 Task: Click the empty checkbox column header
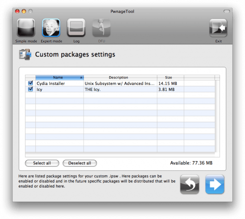coord(30,78)
